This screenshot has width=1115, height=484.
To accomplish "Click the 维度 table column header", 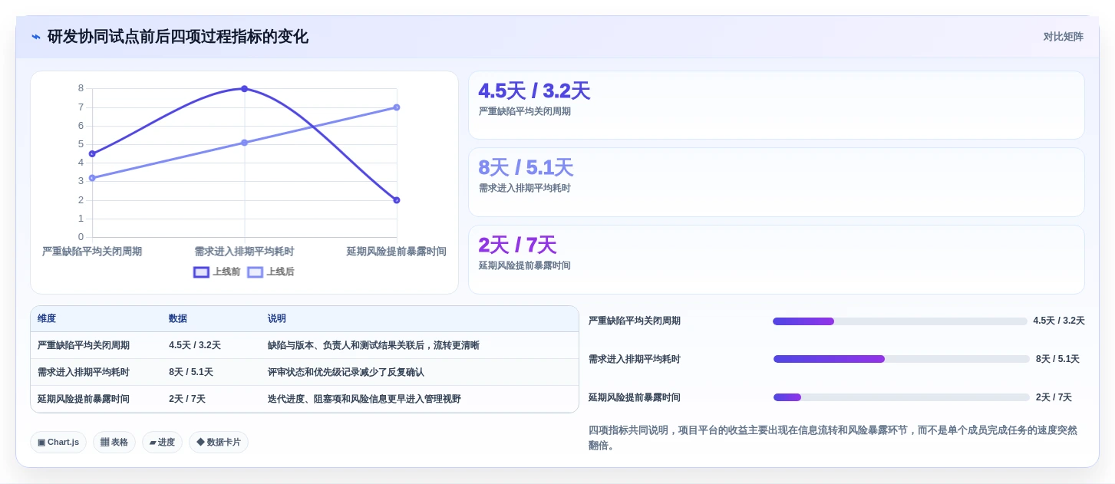I will pos(47,319).
